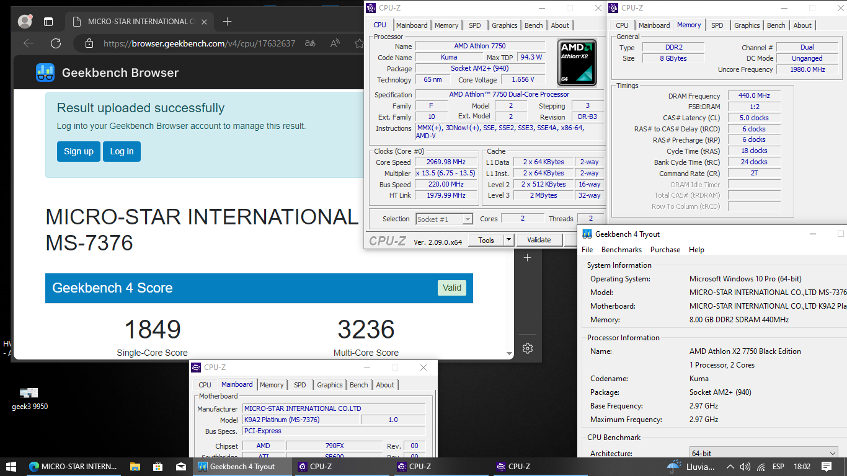This screenshot has height=476, width=847.
Task: Close the MICRO-STAR INTERNATIONAL browser tab
Action: [x=205, y=22]
